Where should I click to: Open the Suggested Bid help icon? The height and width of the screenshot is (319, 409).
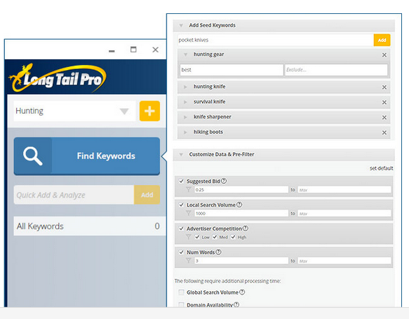[x=224, y=181]
